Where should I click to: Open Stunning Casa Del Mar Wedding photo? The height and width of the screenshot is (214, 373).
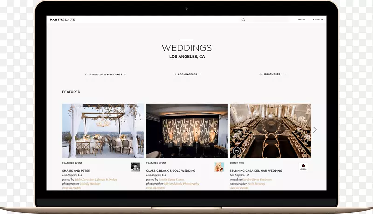(x=270, y=131)
